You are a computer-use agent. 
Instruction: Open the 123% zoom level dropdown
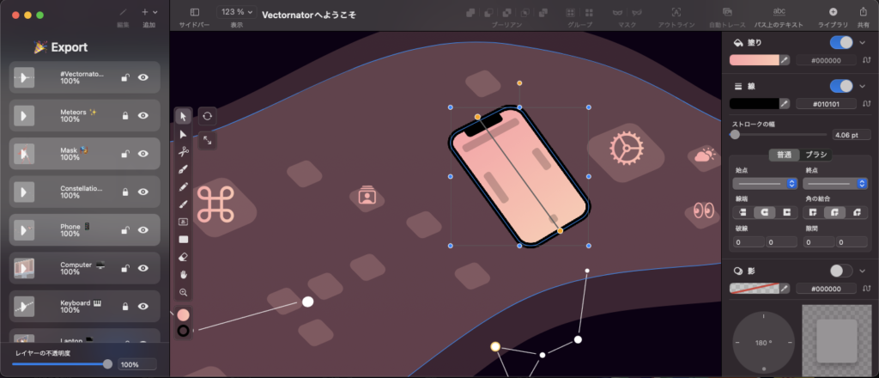pos(236,12)
